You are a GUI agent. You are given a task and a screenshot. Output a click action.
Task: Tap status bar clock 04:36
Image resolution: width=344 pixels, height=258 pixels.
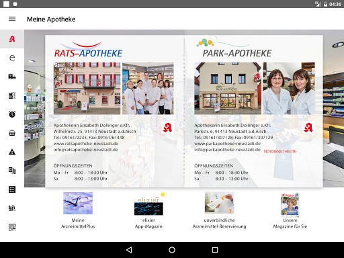click(x=335, y=4)
